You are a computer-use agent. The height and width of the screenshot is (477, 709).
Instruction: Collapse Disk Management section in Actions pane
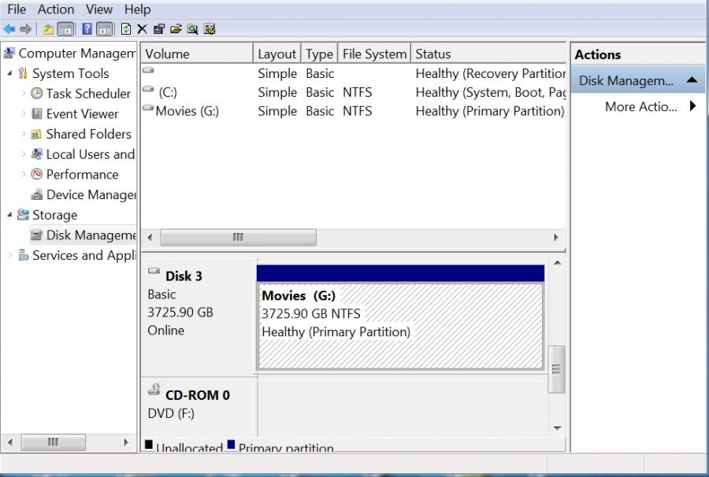click(692, 80)
